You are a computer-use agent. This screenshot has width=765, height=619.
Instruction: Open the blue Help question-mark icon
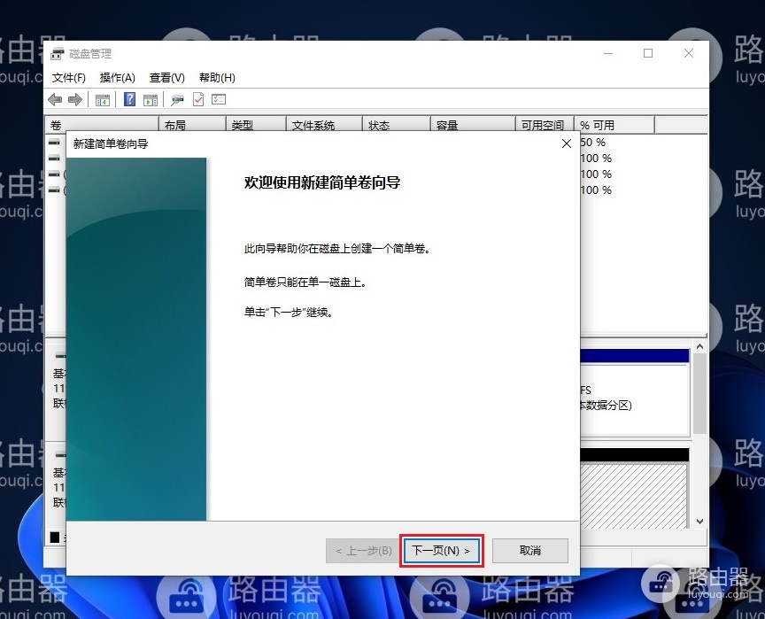pyautogui.click(x=129, y=99)
